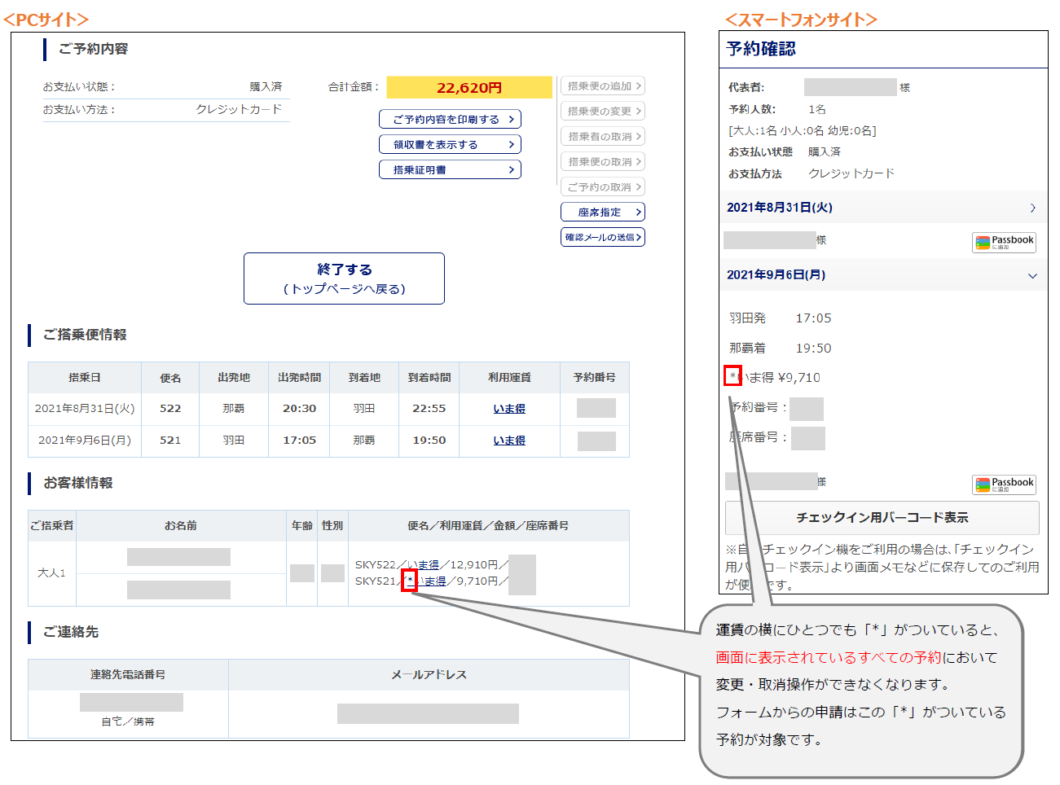
Task: Collapse the 2021年9月6日(月) flight section
Action: click(882, 275)
